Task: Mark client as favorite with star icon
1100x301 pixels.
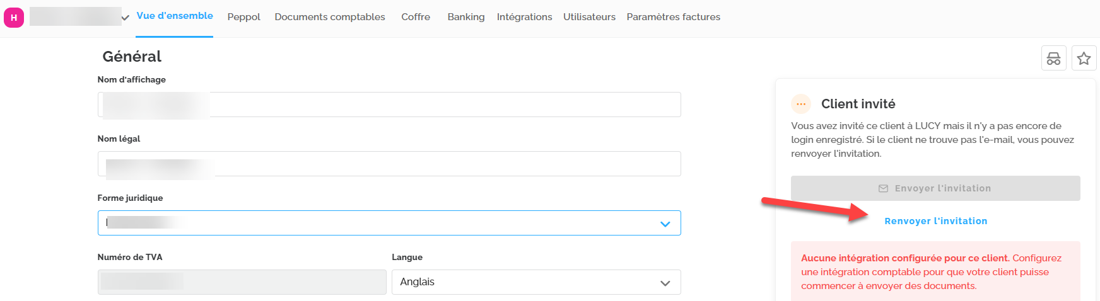Action: (x=1084, y=59)
